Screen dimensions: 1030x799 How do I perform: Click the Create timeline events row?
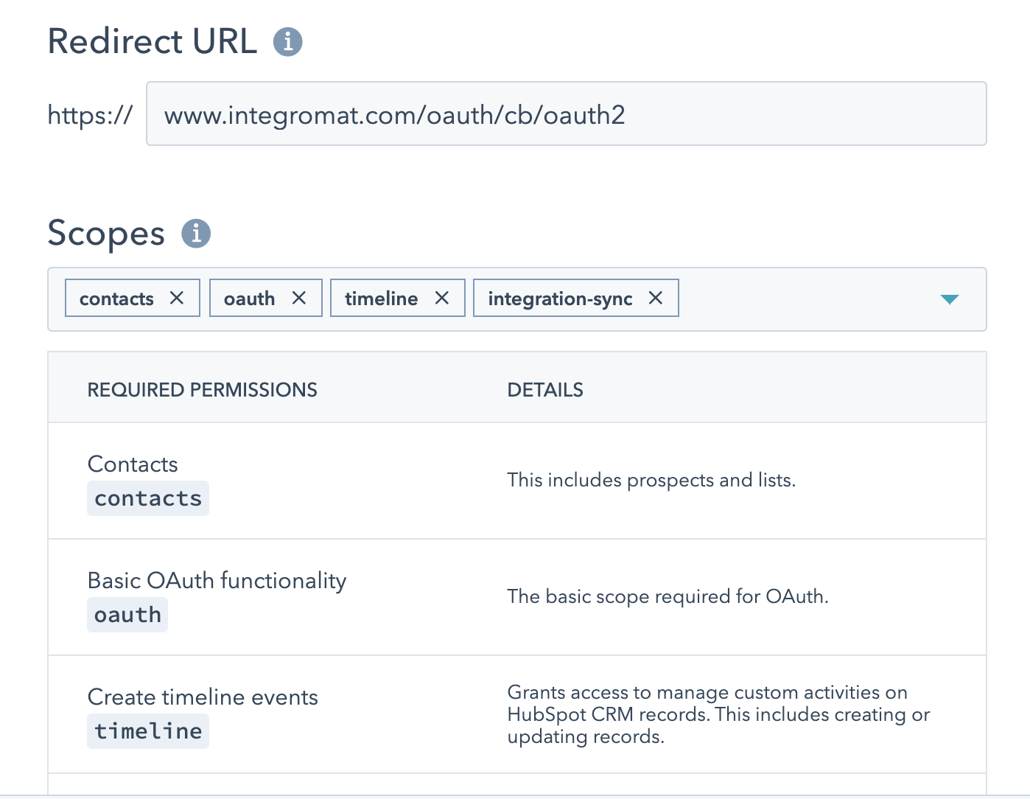pyautogui.click(x=516, y=713)
